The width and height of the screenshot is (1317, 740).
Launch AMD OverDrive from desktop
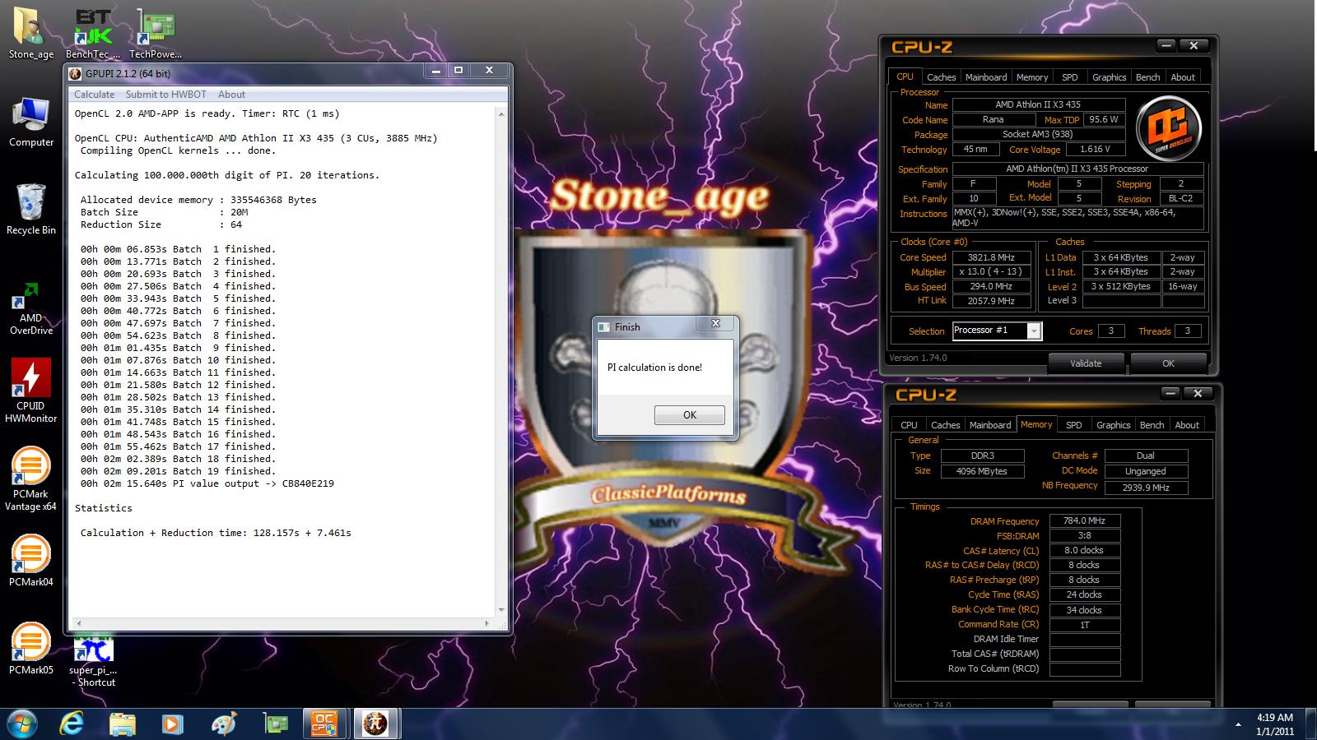pos(30,308)
